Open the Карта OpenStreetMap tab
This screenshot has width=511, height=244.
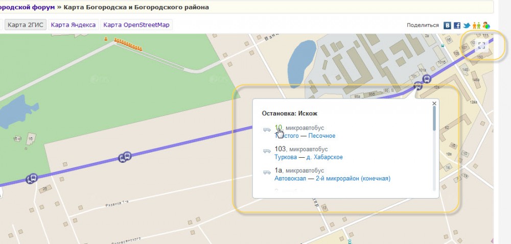pyautogui.click(x=136, y=25)
